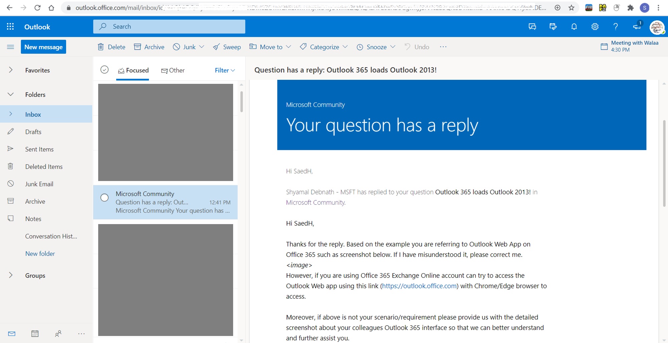
Task: Toggle the left navigation pane hamburger menu
Action: tap(10, 47)
